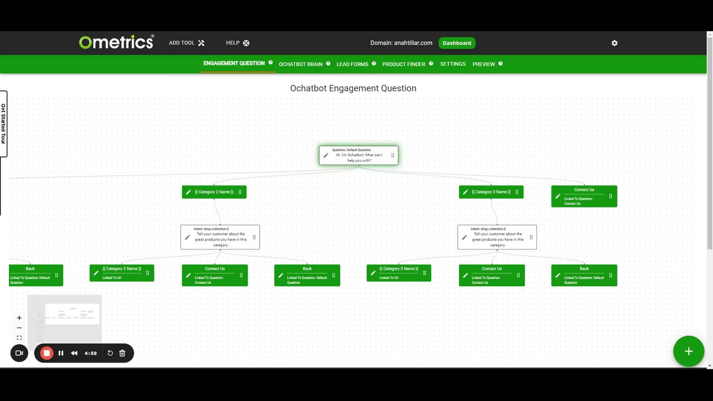Screen dimensions: 713x401
Task: Click help icon beside Lead Forms
Action: (x=374, y=63)
